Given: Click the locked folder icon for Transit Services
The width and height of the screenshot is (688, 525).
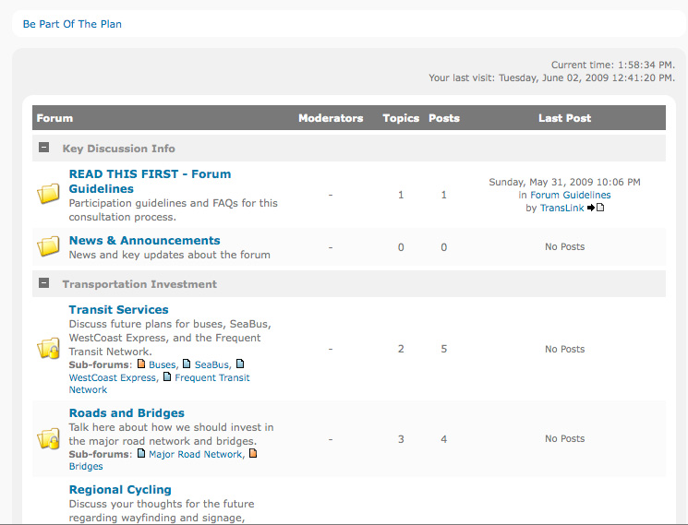Looking at the screenshot, I should point(48,349).
